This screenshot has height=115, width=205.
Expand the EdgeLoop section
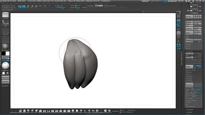[x=189, y=72]
